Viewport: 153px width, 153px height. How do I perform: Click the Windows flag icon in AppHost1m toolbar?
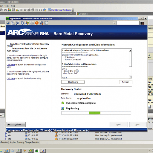(27, 23)
